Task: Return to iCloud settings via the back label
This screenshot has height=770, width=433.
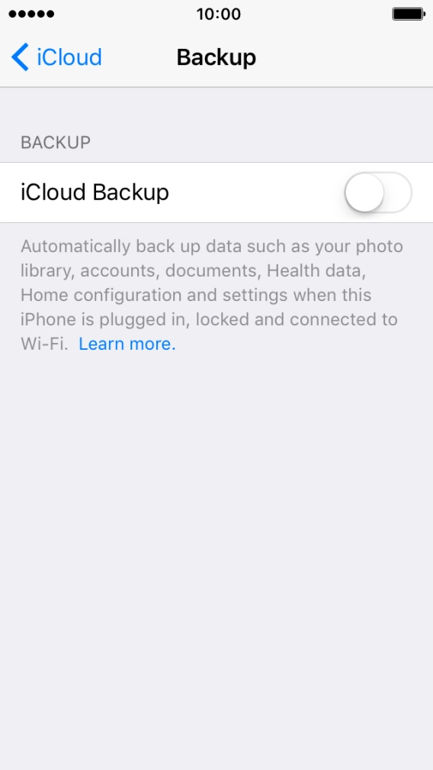Action: pyautogui.click(x=69, y=57)
